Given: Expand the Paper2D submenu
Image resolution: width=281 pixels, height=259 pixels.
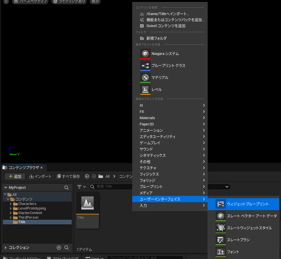Looking at the screenshot, I should point(170,124).
